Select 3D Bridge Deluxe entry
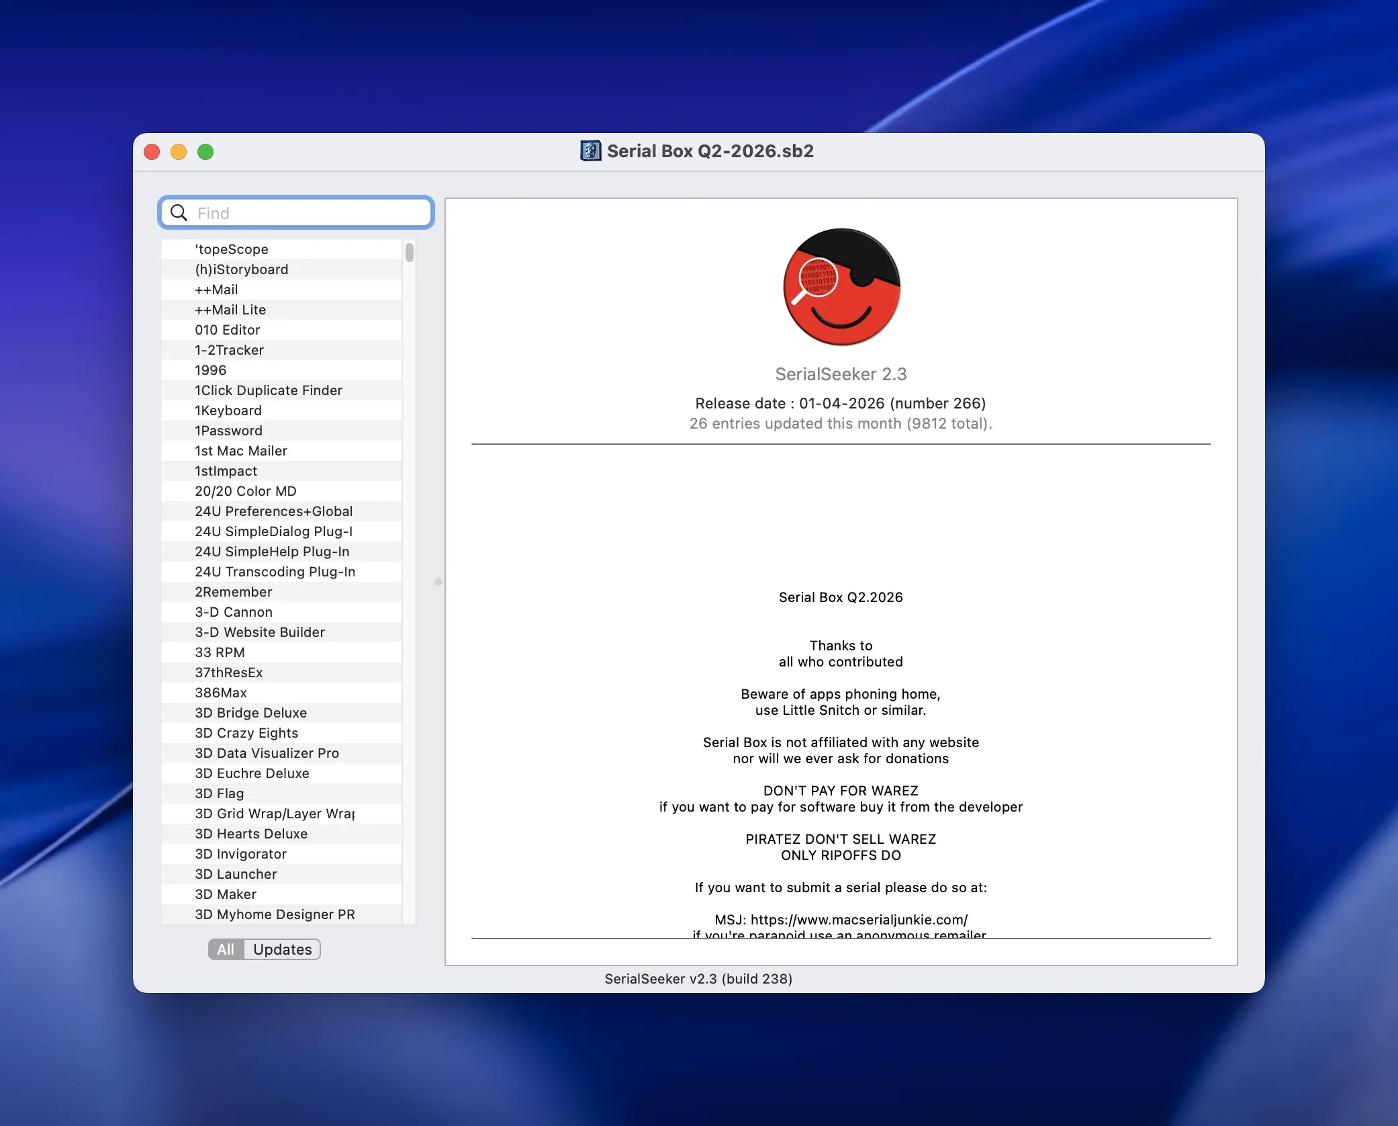 click(281, 713)
